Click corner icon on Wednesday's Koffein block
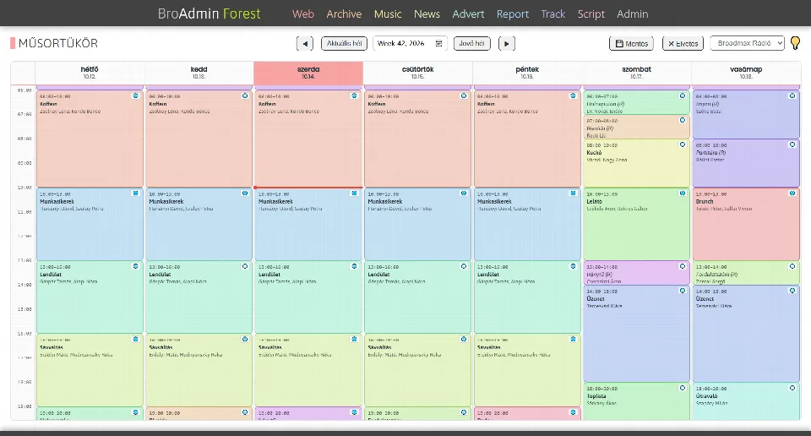This screenshot has height=436, width=811. tap(354, 95)
